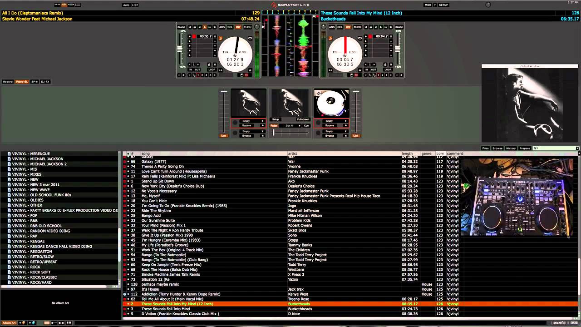Select ABS mode on right deck
The image size is (581, 327).
[x=332, y=27]
